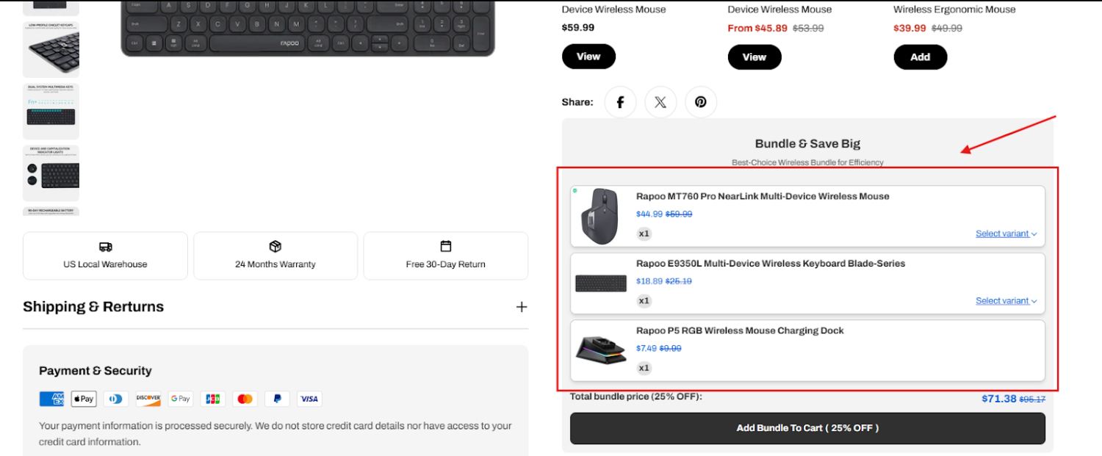Click the Mastercard payment icon
Screen dimensions: 1102x456
tap(245, 399)
